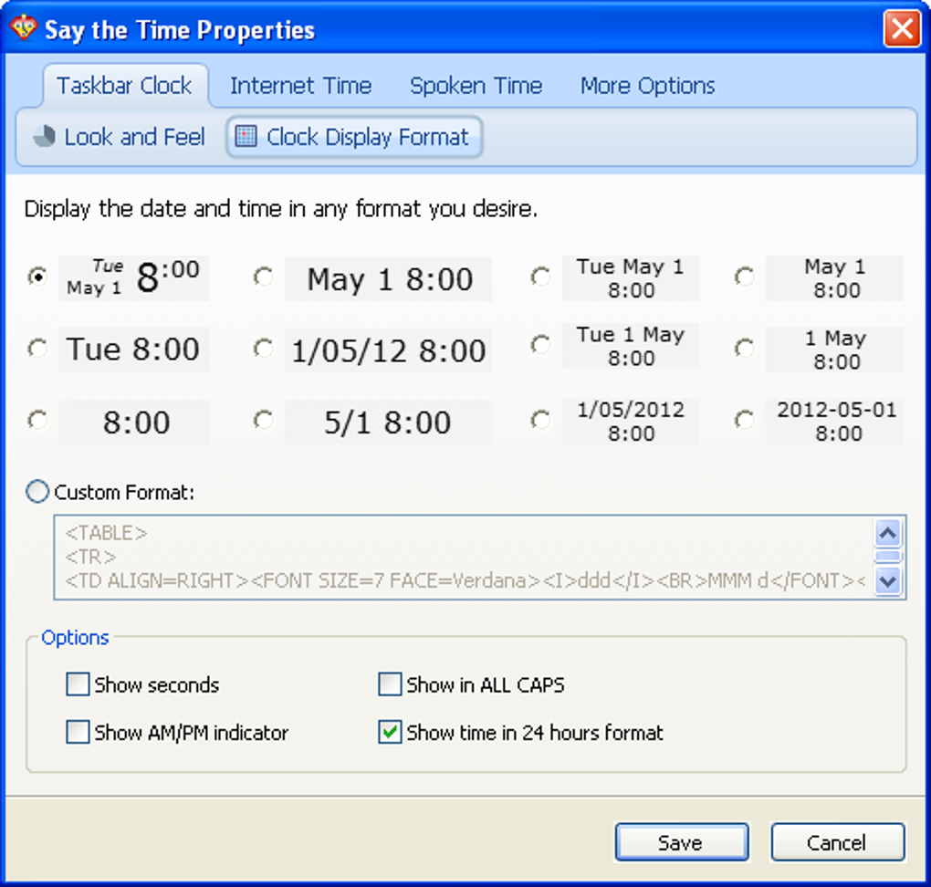Click the Look and Feel pie icon
The image size is (931, 887).
[x=44, y=137]
